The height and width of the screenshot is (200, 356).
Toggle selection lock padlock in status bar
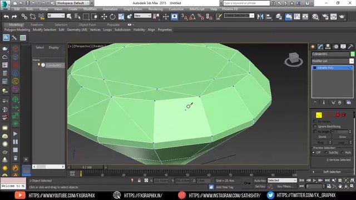[139, 181]
